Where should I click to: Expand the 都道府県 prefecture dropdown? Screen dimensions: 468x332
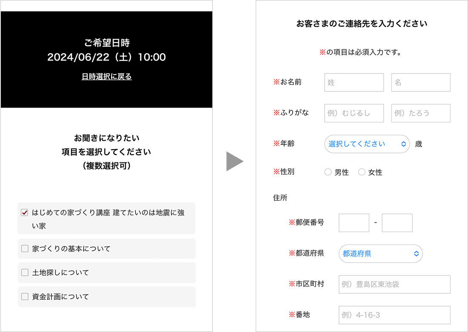(x=380, y=254)
